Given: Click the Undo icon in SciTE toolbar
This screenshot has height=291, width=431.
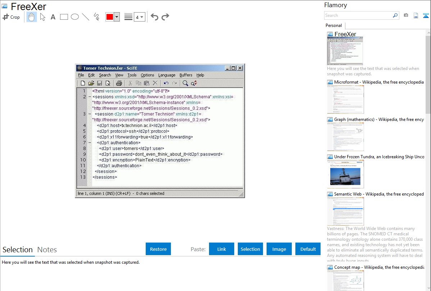Looking at the screenshot, I should click(x=166, y=83).
